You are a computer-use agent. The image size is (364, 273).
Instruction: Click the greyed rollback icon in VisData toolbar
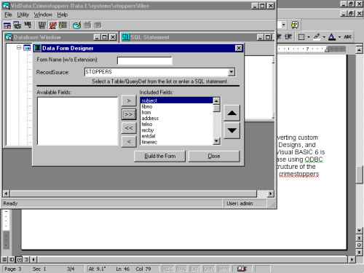87,25
